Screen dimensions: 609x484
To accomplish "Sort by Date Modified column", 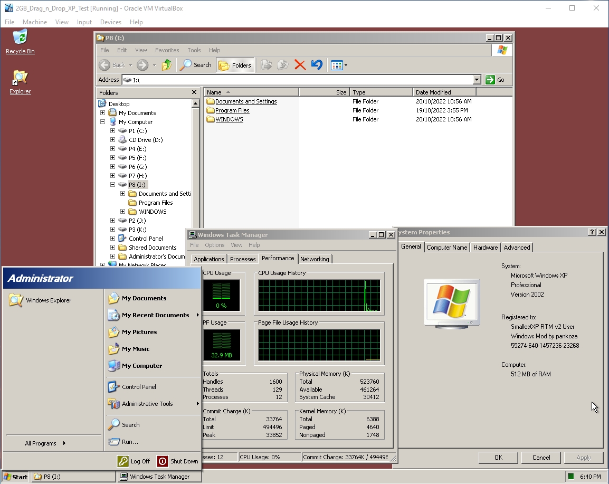I will click(x=444, y=92).
